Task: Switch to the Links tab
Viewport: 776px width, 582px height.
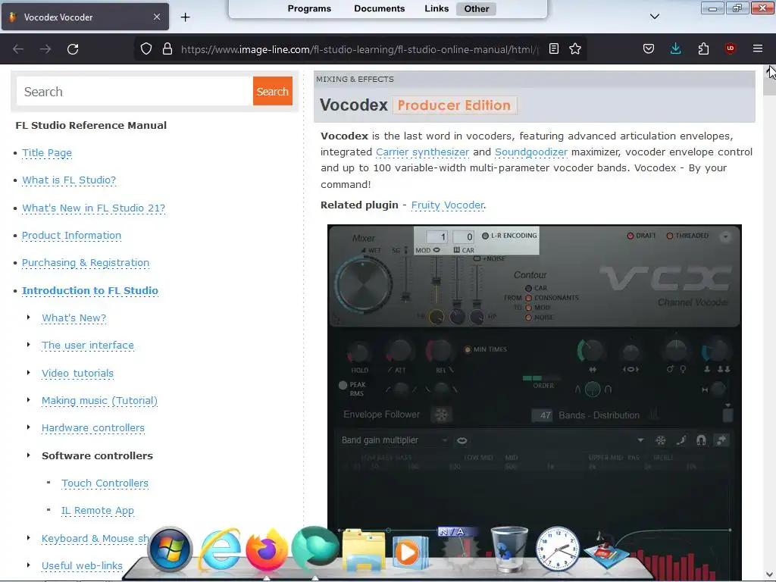Action: (436, 8)
